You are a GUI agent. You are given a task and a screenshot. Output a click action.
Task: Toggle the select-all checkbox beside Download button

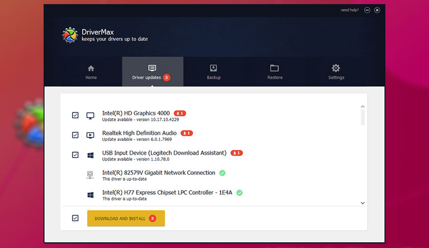pyautogui.click(x=75, y=218)
